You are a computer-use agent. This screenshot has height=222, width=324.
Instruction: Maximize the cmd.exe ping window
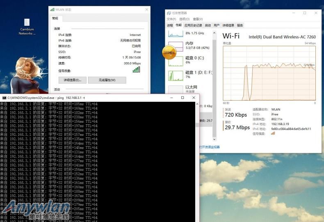[183, 98]
